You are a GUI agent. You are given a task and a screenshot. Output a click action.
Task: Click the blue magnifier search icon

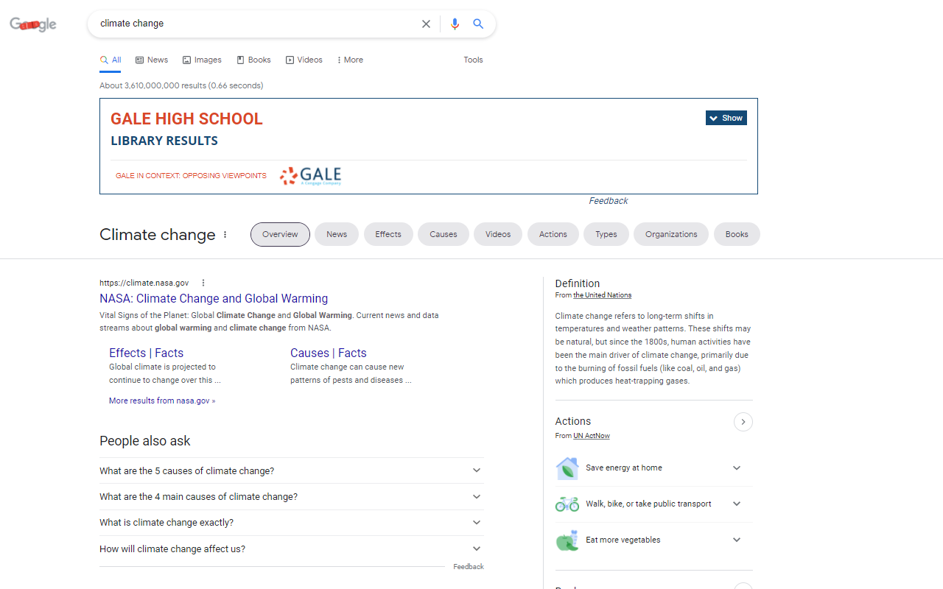click(x=478, y=24)
